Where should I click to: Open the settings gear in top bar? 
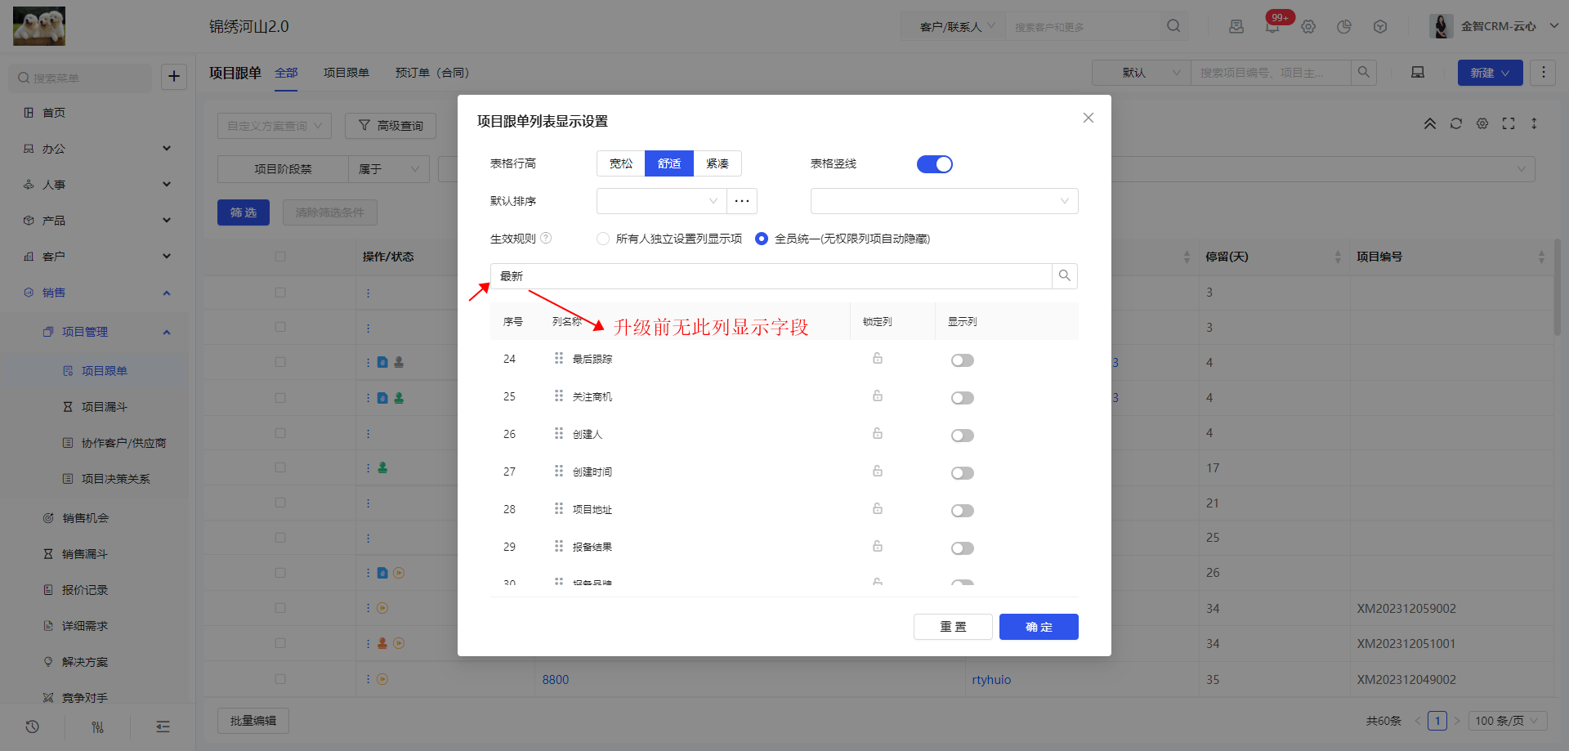pos(1308,26)
